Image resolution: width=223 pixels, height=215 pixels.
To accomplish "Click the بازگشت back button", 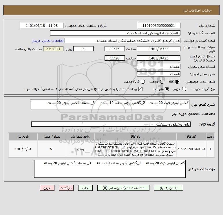I will (x=66, y=188).
